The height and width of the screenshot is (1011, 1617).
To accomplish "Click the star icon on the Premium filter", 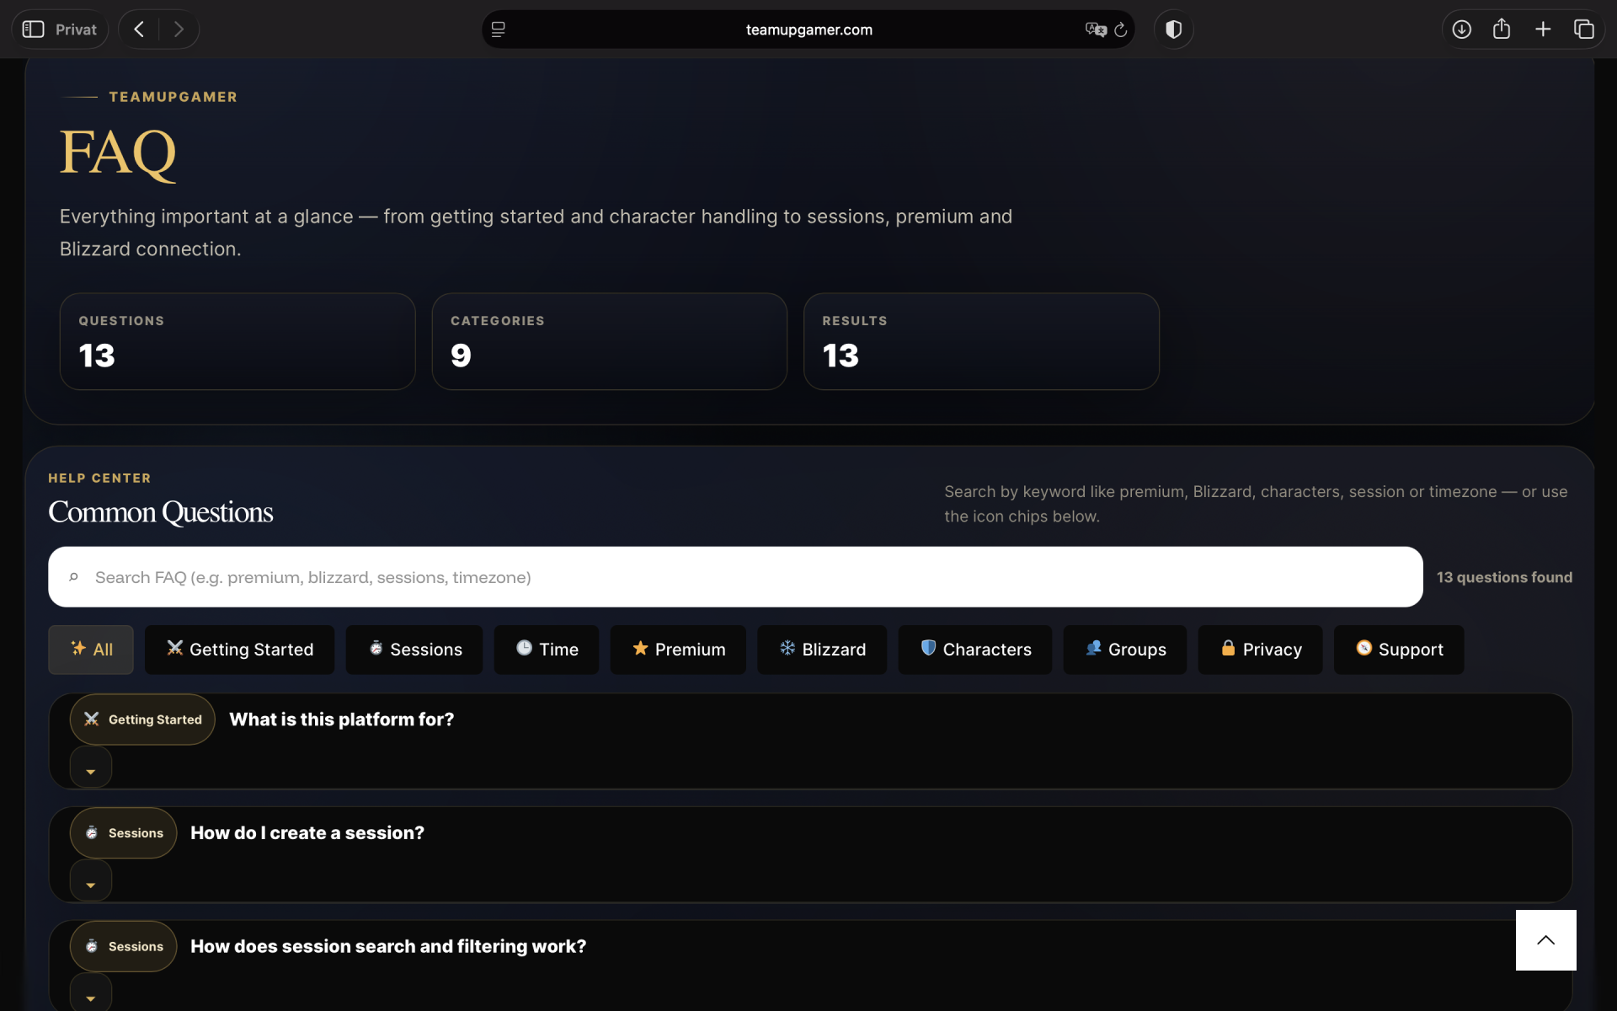I will (638, 649).
